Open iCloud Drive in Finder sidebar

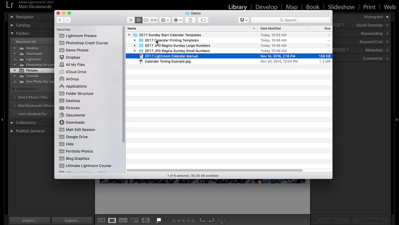click(x=76, y=72)
